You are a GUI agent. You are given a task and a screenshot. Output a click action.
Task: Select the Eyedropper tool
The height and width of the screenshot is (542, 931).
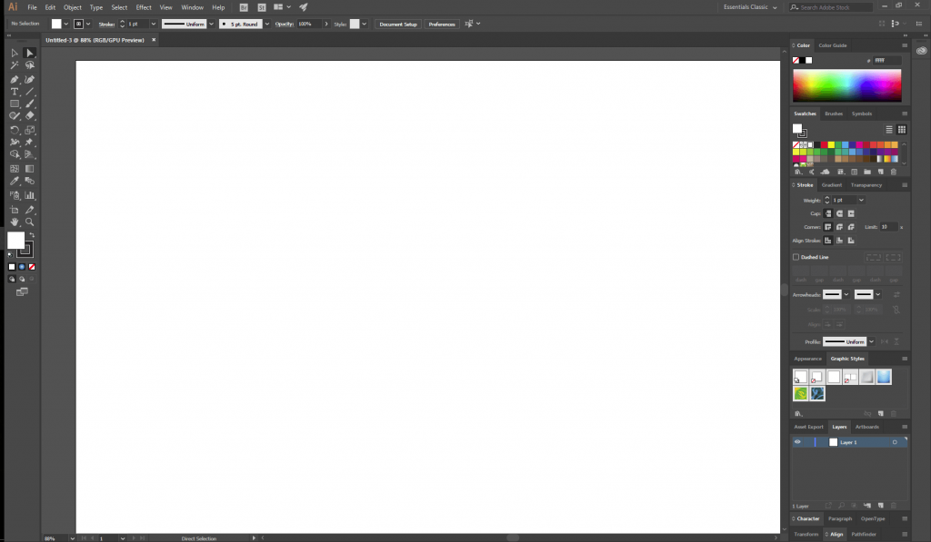pyautogui.click(x=13, y=179)
